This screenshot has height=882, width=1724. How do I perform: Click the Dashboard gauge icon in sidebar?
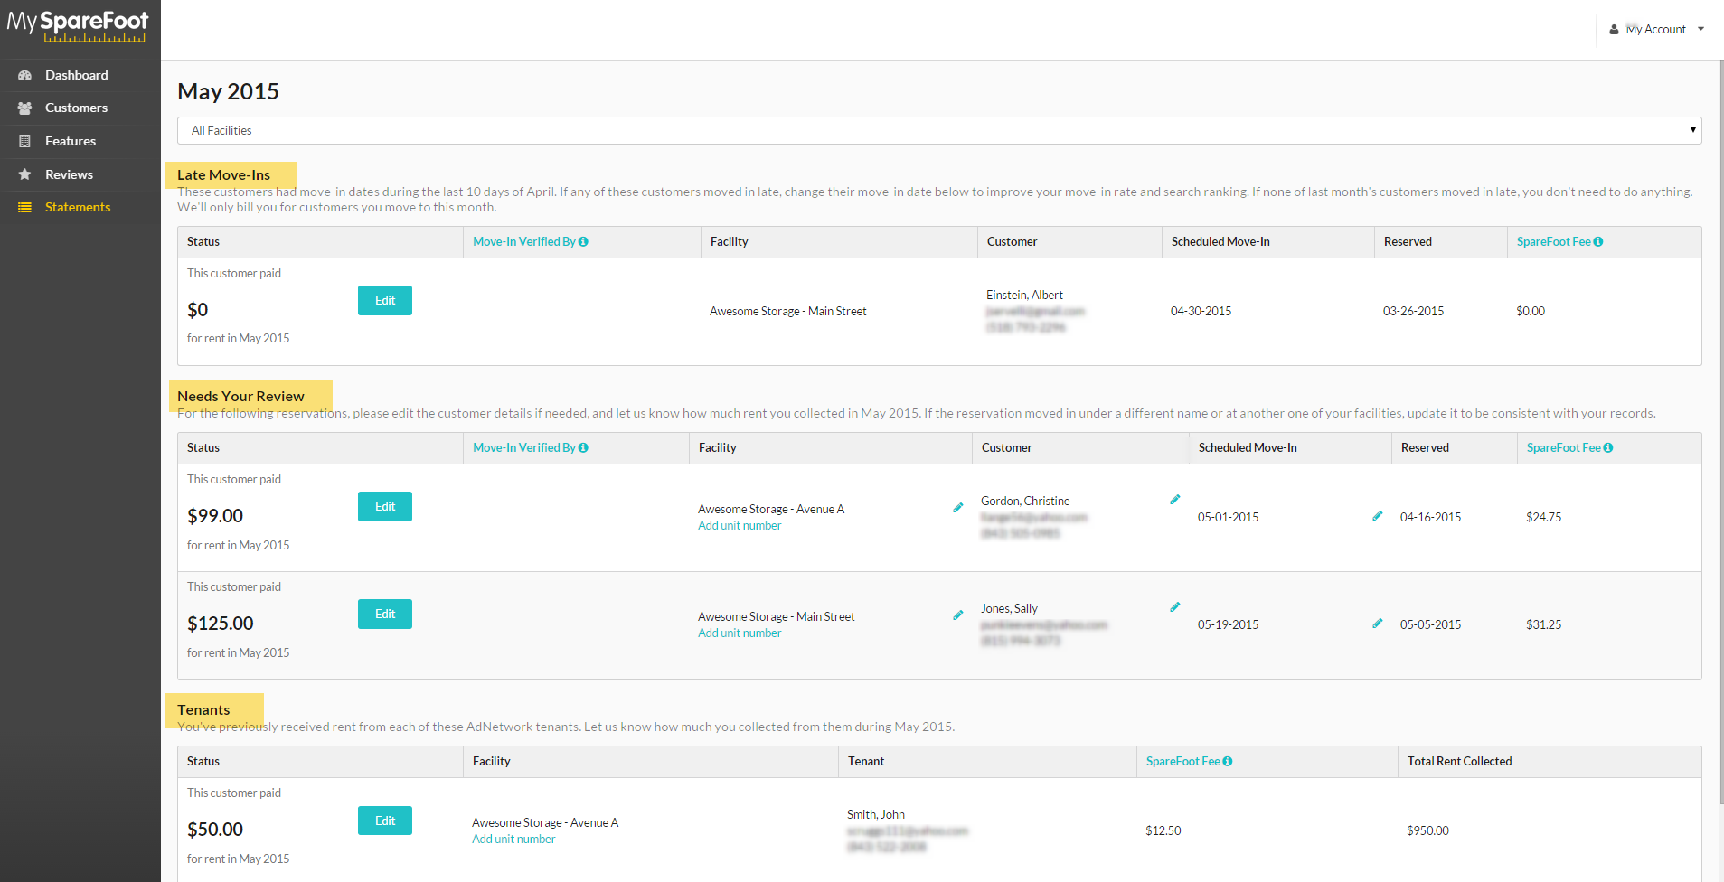pyautogui.click(x=25, y=75)
